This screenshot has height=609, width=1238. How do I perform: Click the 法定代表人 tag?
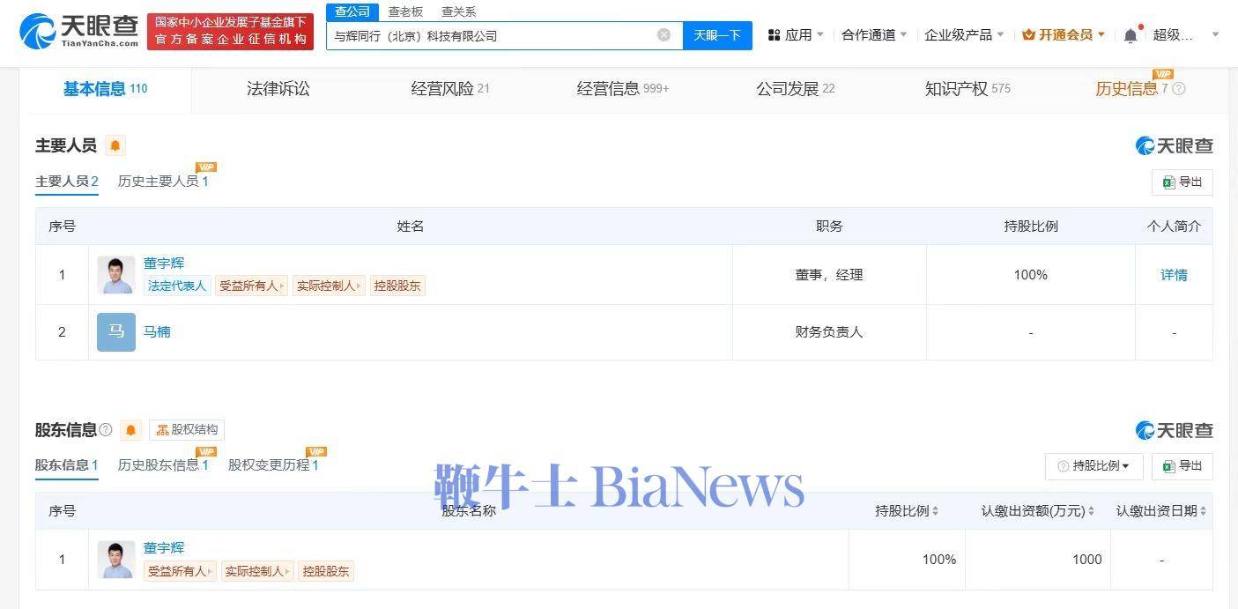point(177,286)
